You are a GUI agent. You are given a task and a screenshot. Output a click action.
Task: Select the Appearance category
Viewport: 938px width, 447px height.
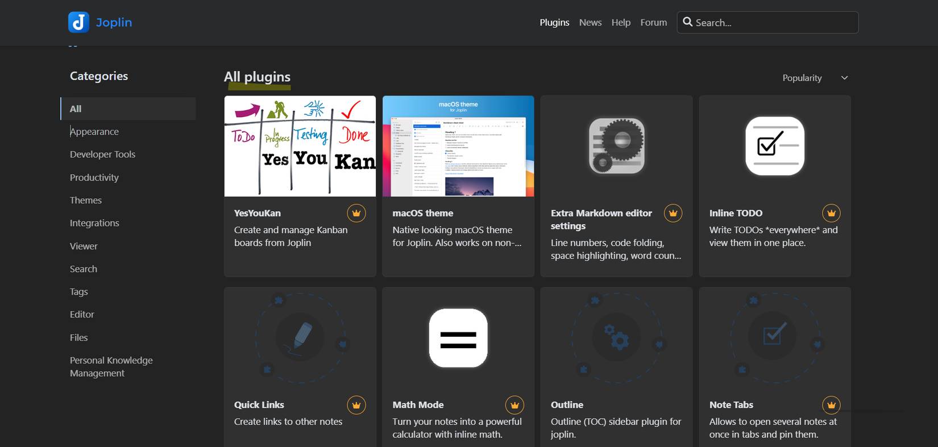click(94, 132)
